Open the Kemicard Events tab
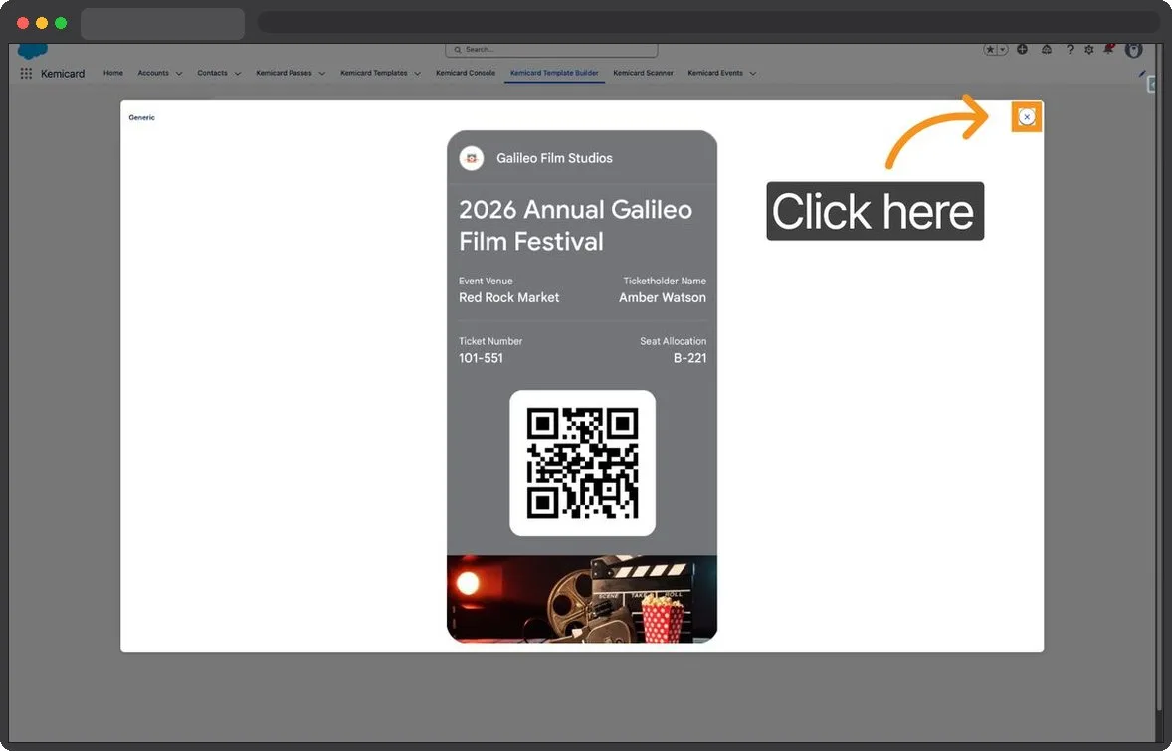Image resolution: width=1172 pixels, height=751 pixels. 715,73
